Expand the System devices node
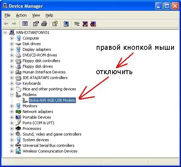 point(12,140)
